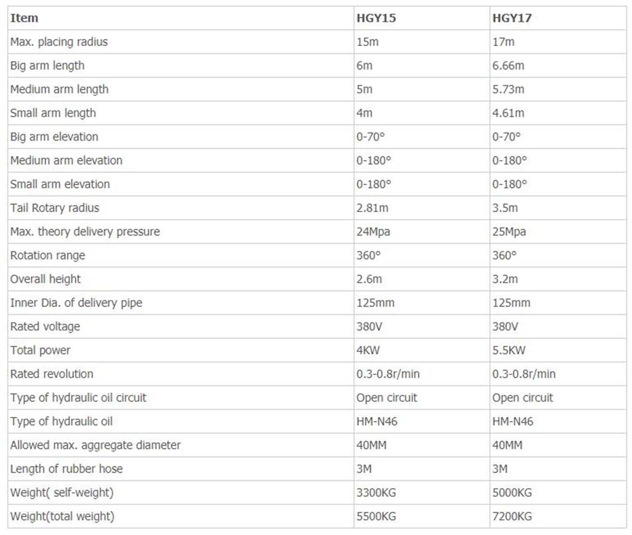Click the HGY15 column header
The image size is (632, 535).
tap(376, 18)
